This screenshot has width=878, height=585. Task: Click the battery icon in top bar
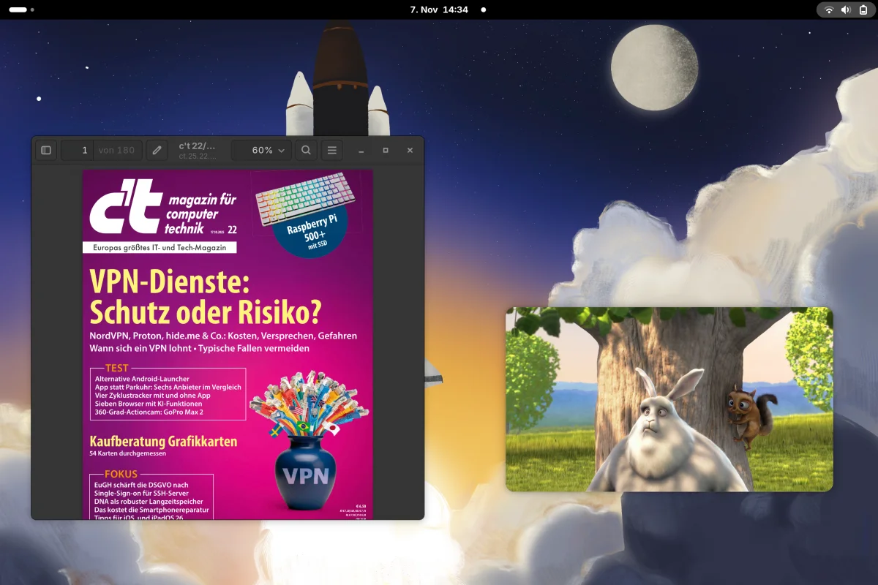coord(863,10)
